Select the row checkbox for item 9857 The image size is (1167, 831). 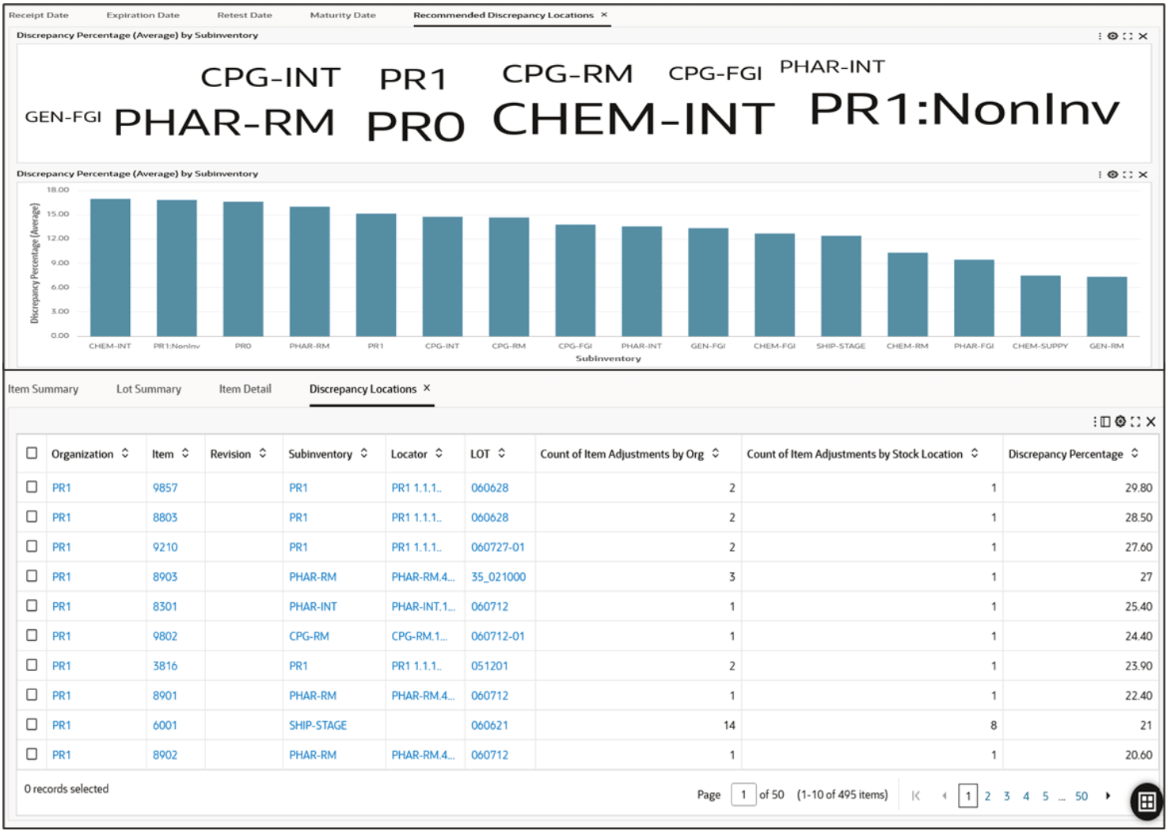pyautogui.click(x=32, y=488)
